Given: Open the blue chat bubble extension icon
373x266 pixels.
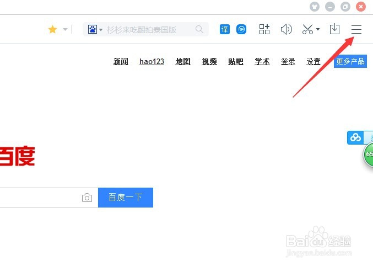Looking at the screenshot, I should 241,29.
